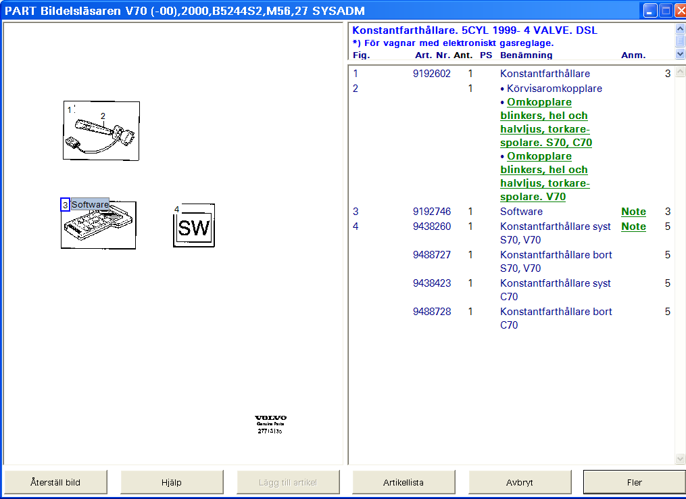686x499 pixels.
Task: Follow Omkopplare blinkers link for S70, C70
Action: 546,122
